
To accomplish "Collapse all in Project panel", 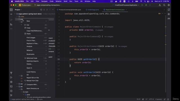I will point(47,10).
